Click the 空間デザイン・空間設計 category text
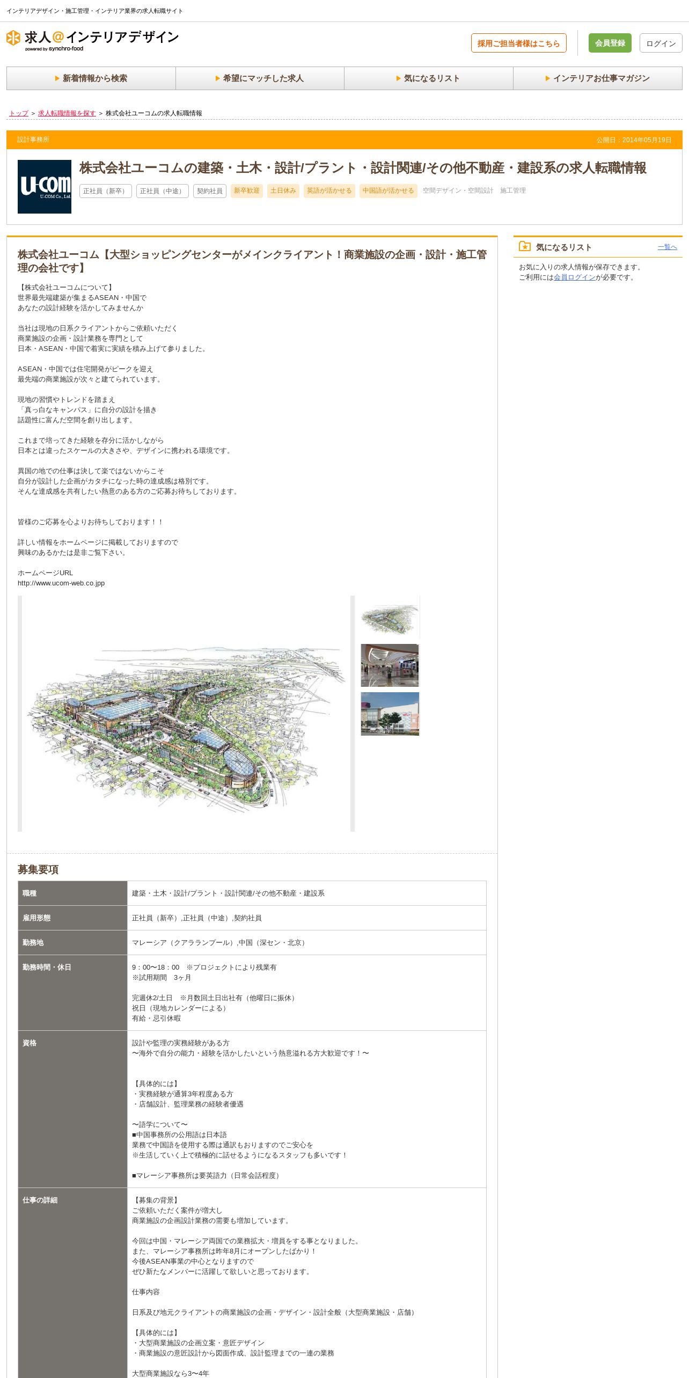The width and height of the screenshot is (689, 1378). [x=458, y=190]
